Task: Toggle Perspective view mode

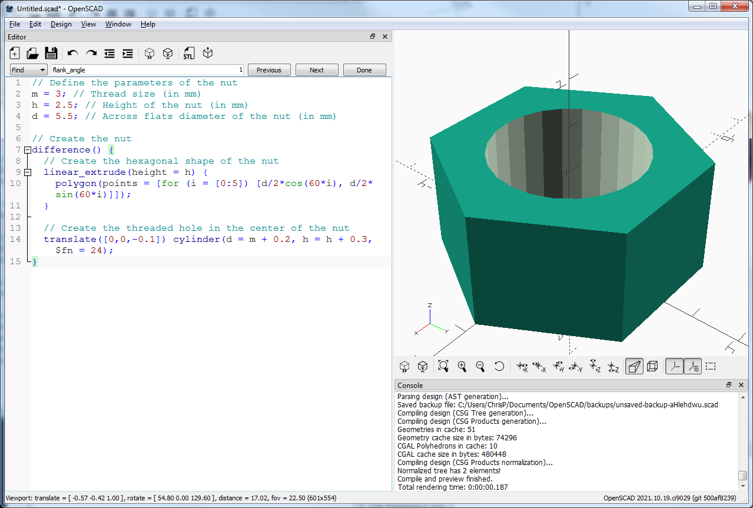Action: pos(633,367)
